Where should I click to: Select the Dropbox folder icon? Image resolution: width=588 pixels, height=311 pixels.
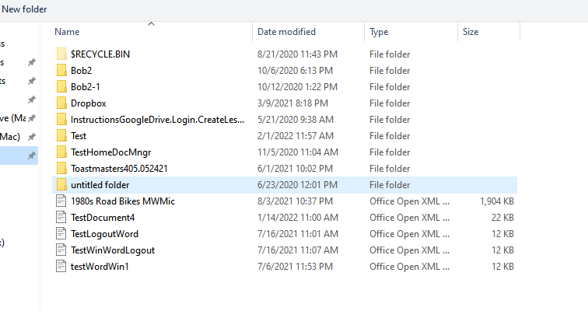click(x=61, y=103)
